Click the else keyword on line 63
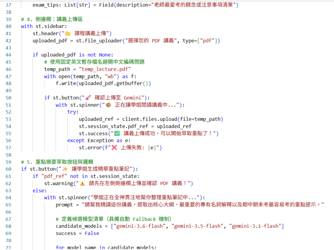334x250 pixels. point(38,191)
